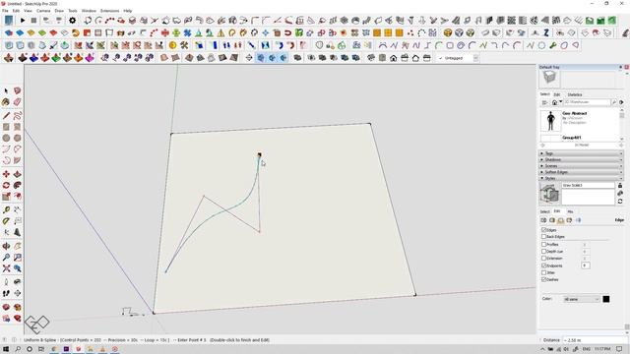Click the Distance measurement input box
Viewport: 630px width, 354px height.
(x=594, y=340)
